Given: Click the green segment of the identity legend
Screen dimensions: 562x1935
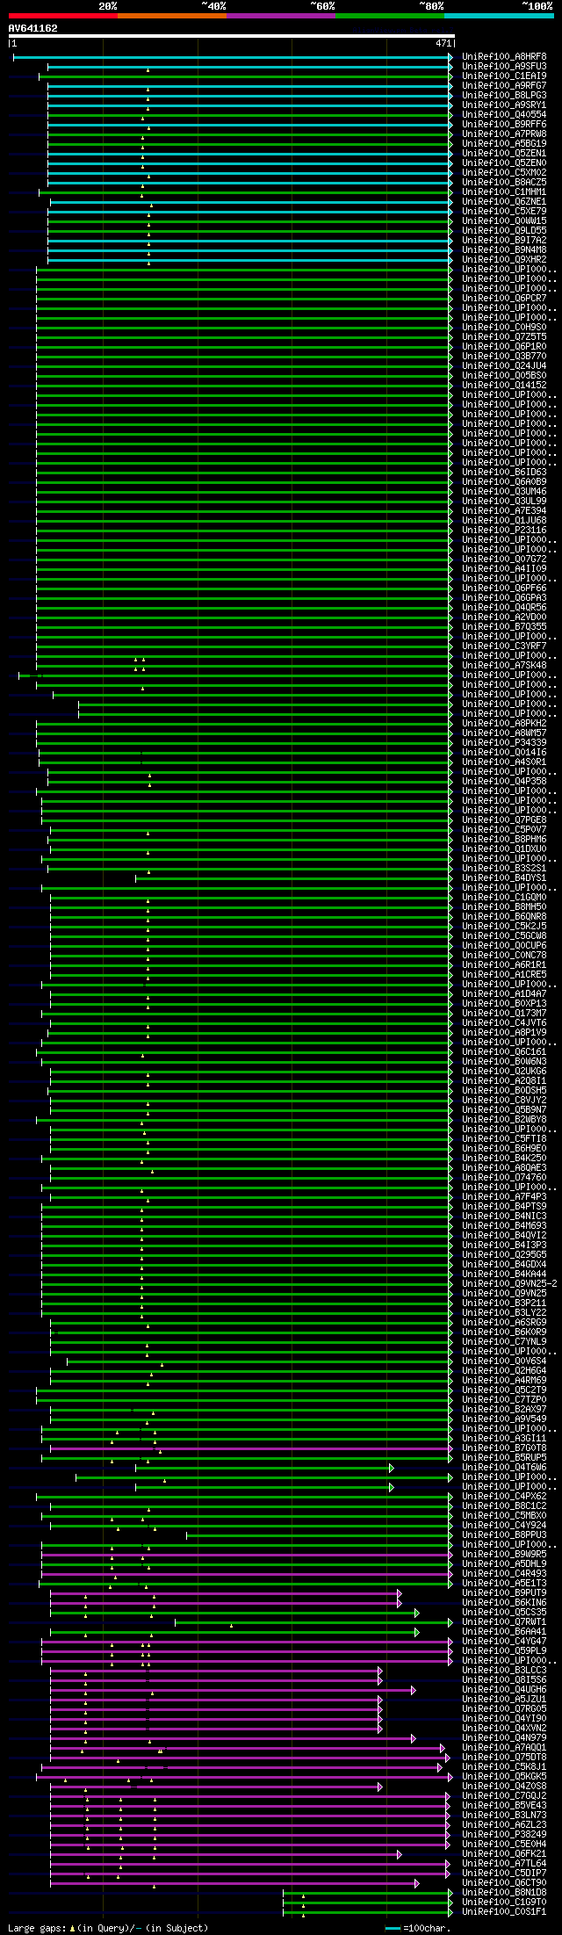Looking at the screenshot, I should tap(389, 16).
